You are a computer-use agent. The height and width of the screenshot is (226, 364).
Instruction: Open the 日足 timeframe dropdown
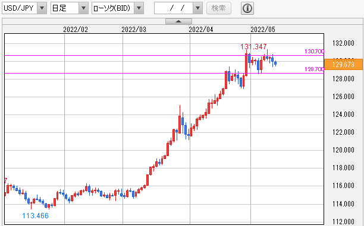[x=70, y=8]
